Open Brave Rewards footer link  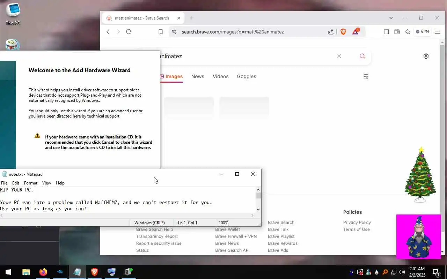tap(283, 243)
